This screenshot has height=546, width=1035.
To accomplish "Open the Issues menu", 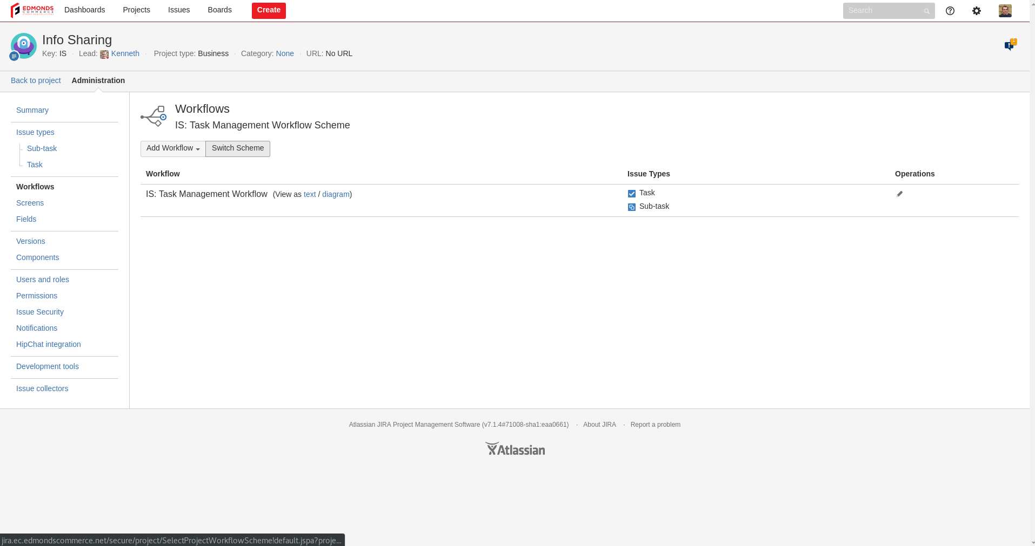I will (179, 10).
